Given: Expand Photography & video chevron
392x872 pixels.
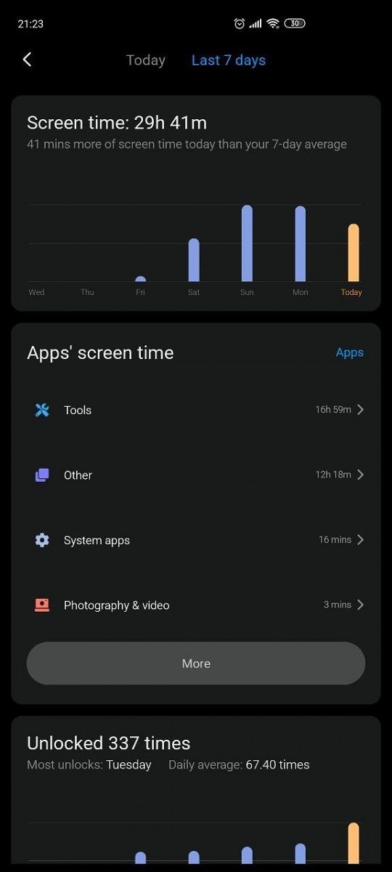Looking at the screenshot, I should [x=361, y=605].
